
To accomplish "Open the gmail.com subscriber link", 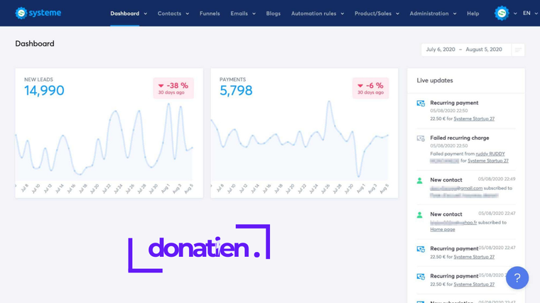I will 456,188.
